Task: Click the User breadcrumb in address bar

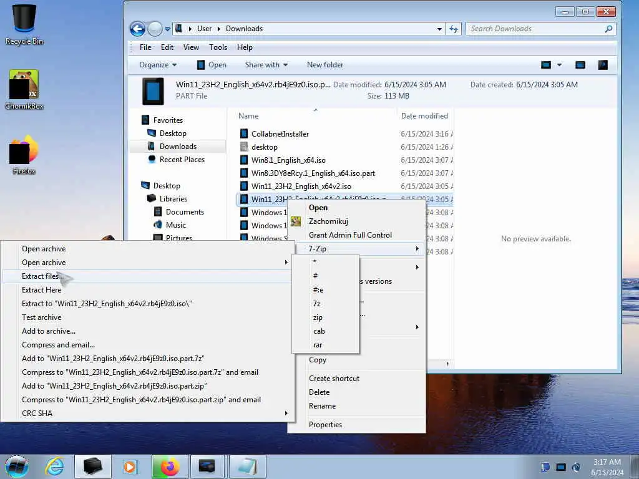Action: (x=204, y=29)
